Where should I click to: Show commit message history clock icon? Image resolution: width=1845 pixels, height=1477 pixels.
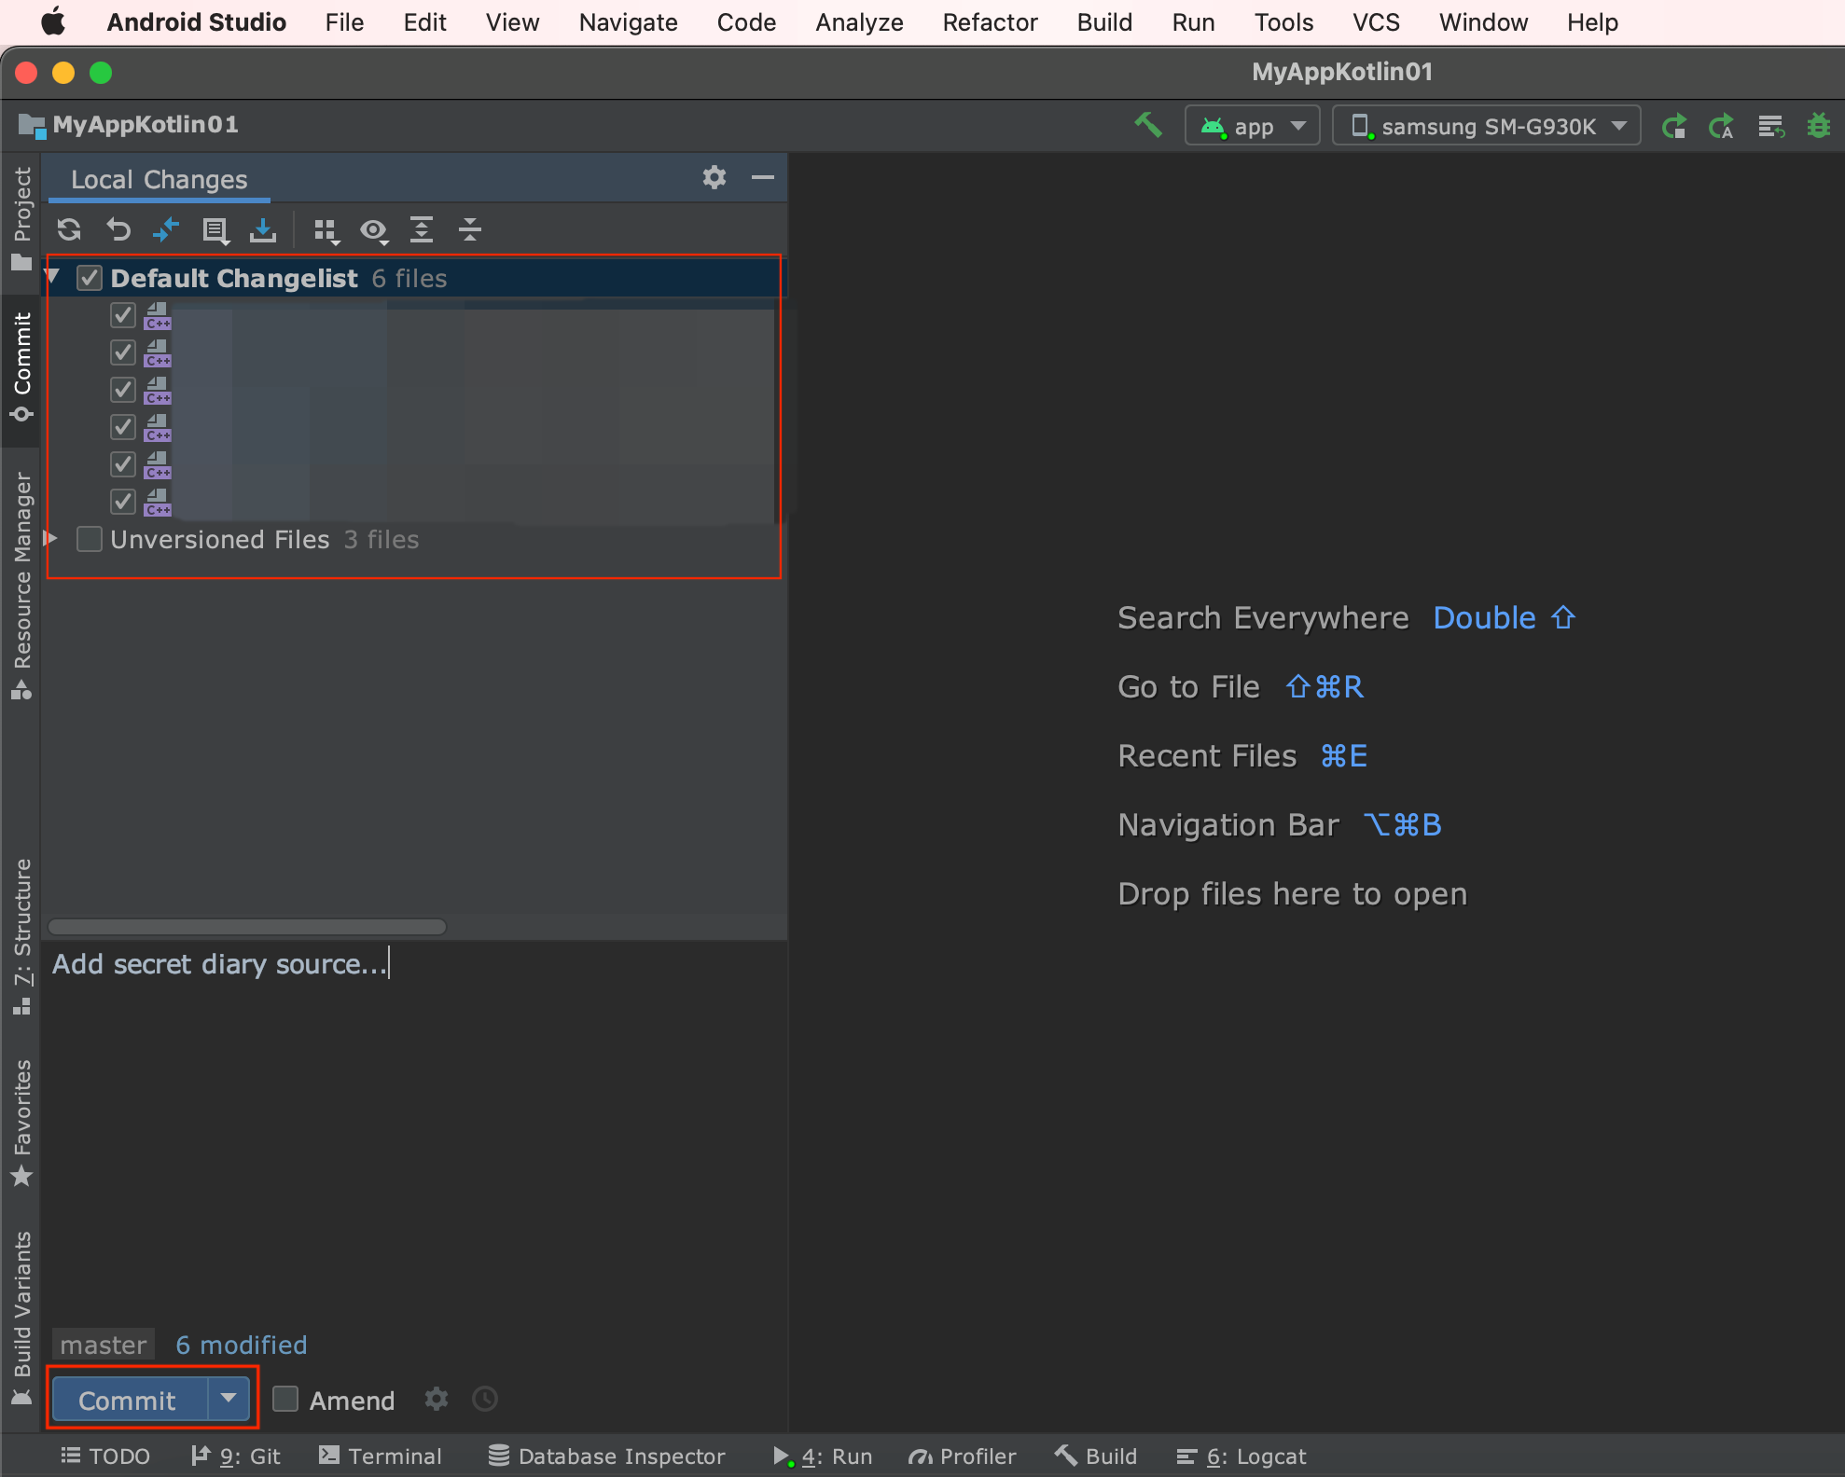point(485,1399)
